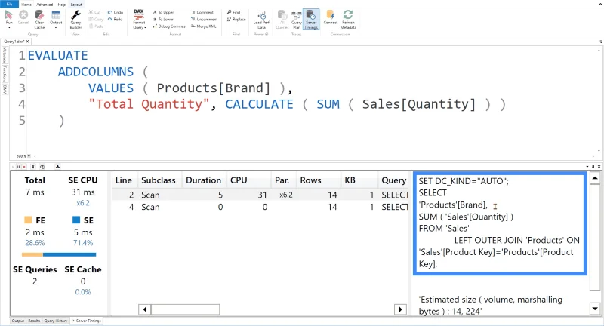
Task: Expand the DMV side panel
Action: 5,89
